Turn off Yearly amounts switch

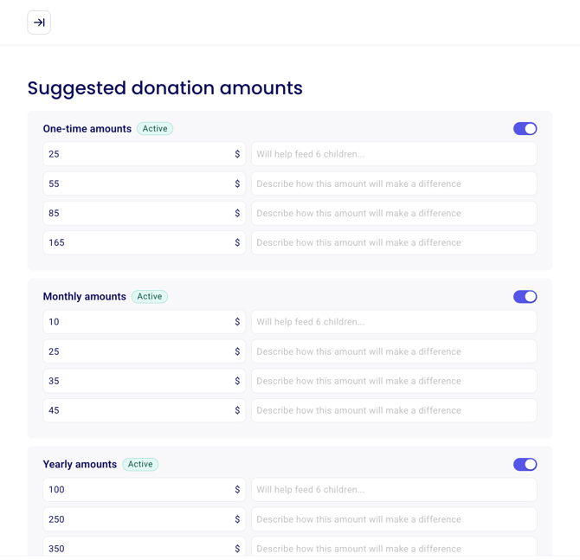point(525,465)
